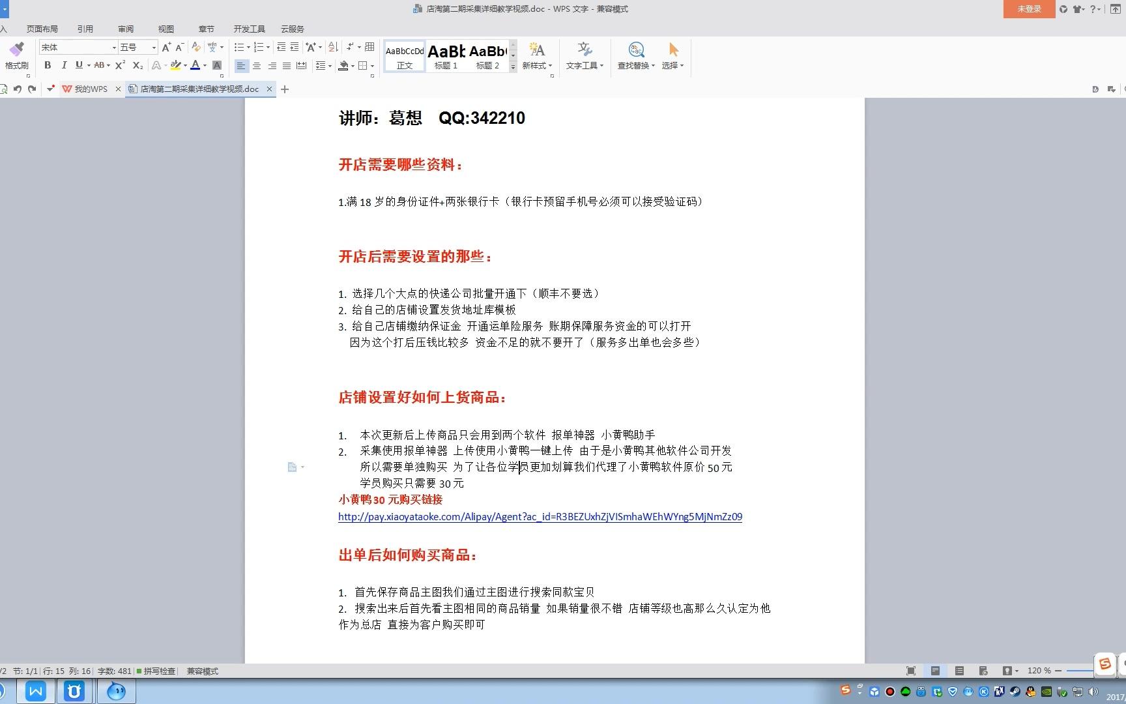
Task: Click the word count 字数: 481
Action: click(x=115, y=671)
